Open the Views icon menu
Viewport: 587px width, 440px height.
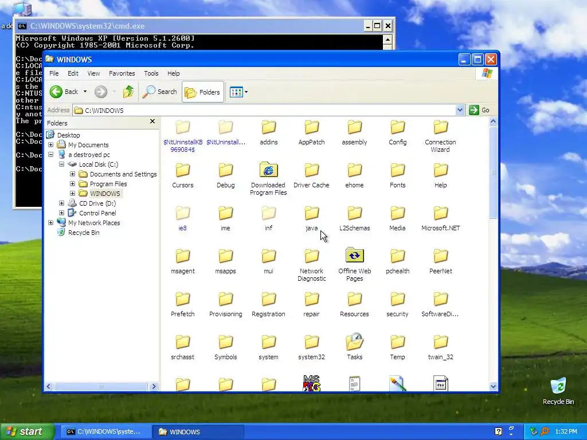(x=238, y=92)
